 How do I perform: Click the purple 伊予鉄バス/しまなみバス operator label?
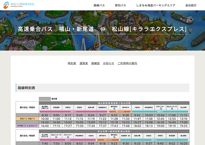(x=27, y=126)
